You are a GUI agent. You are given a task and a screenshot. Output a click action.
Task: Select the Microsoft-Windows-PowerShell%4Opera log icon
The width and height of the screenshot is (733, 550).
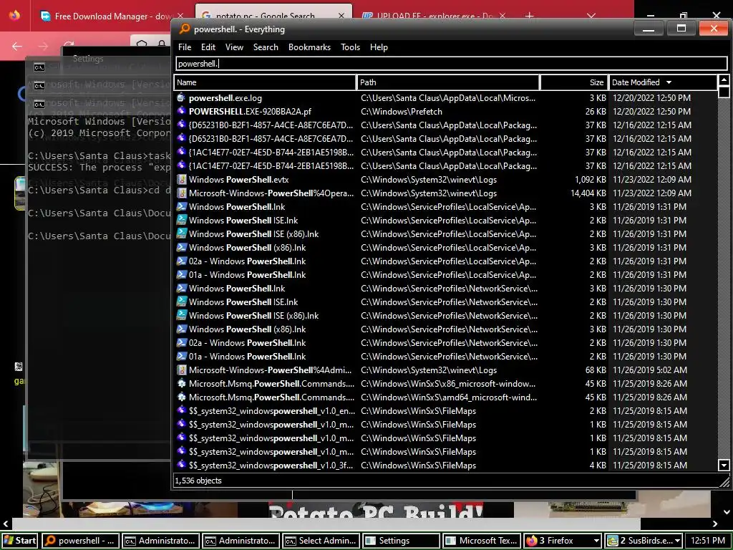coord(181,193)
